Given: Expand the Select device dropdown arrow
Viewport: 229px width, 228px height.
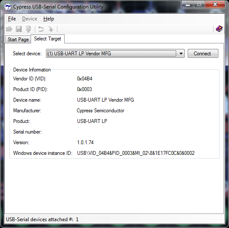Looking at the screenshot, I should click(181, 54).
